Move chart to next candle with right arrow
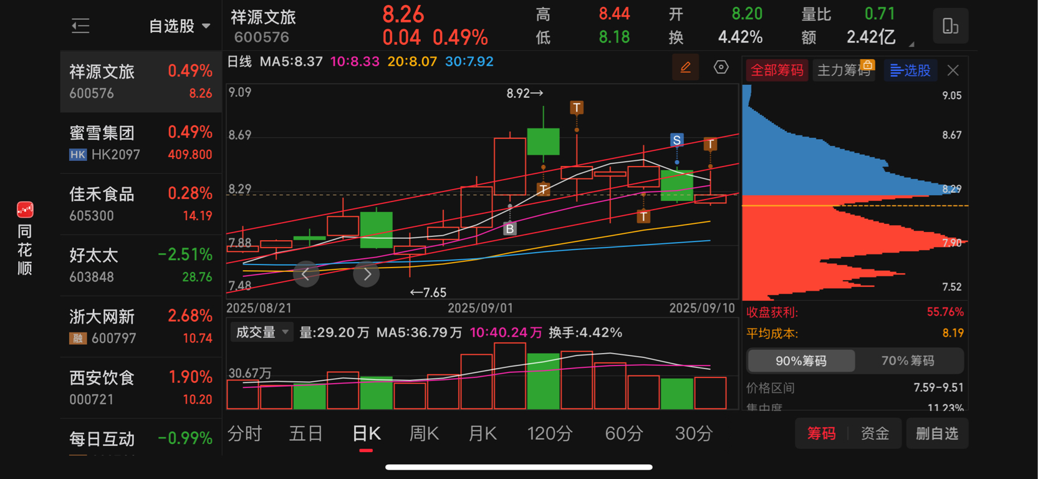This screenshot has width=1038, height=479. coord(367,274)
